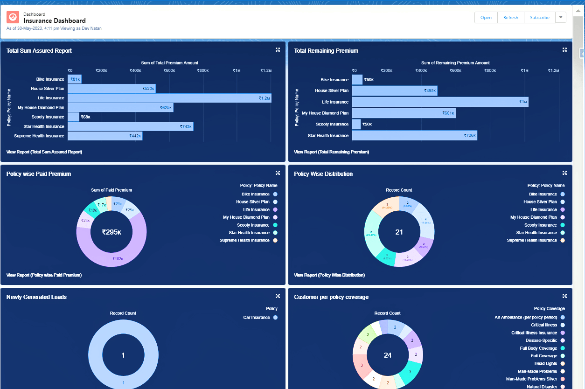The image size is (585, 389).
Task: Click Full Body Coverage legend swatch
Action: [x=563, y=348]
